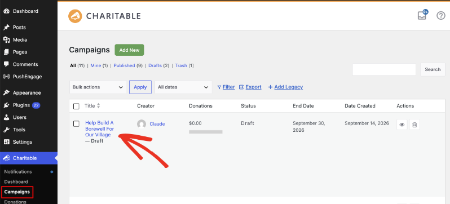Tick the select-all checkbox in the table header
Viewport: 450px width, 204px height.
(x=76, y=106)
